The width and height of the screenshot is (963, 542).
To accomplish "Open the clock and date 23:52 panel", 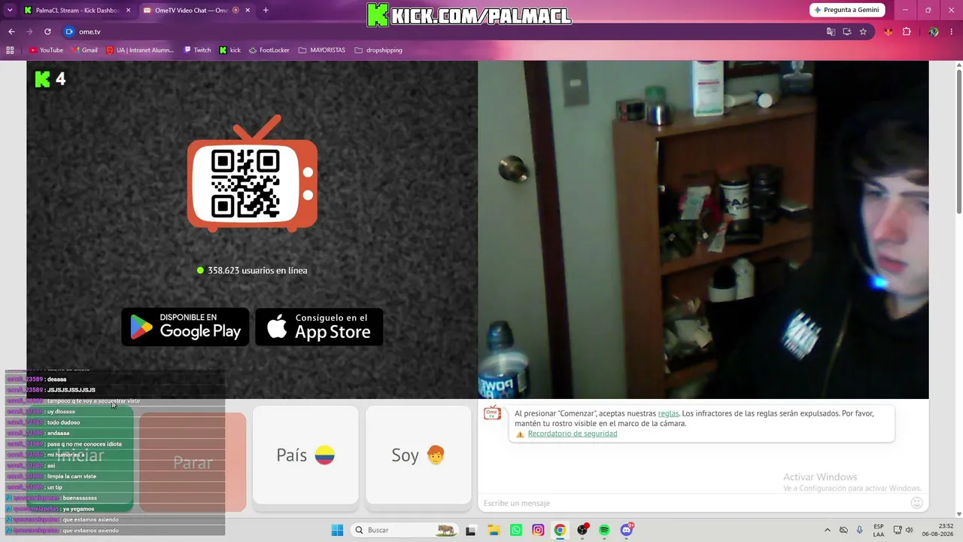I will (x=936, y=530).
